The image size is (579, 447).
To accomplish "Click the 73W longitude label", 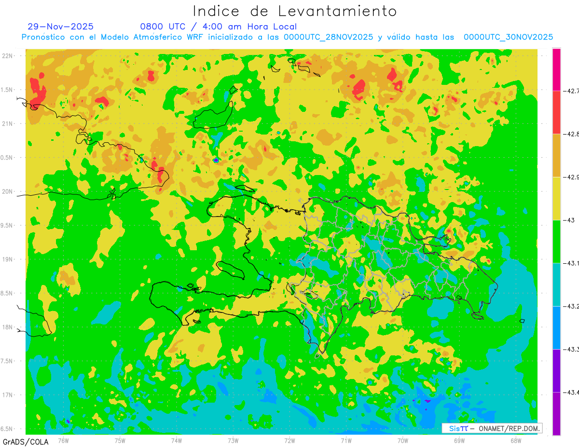I will tap(233, 440).
